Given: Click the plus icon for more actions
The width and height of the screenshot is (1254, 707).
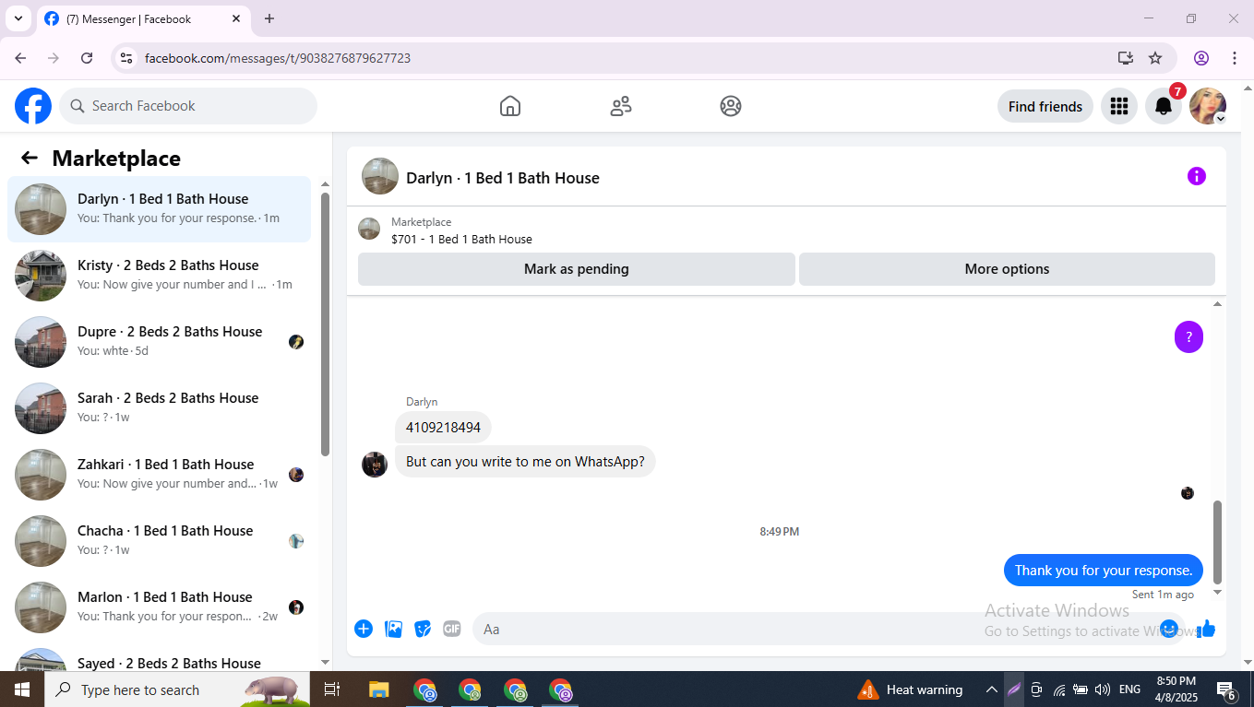Looking at the screenshot, I should pyautogui.click(x=364, y=629).
